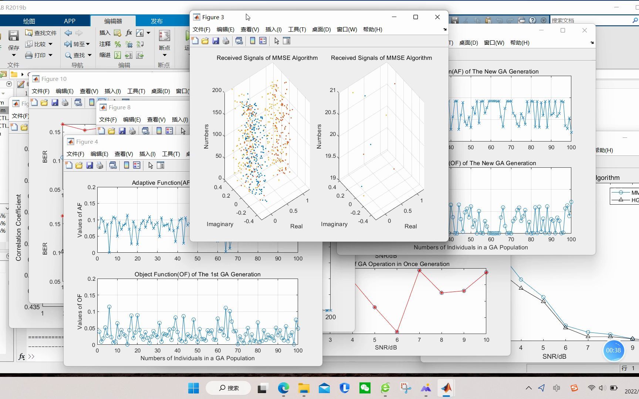Open 工具(T) menu in Figure 3
The width and height of the screenshot is (639, 399).
tap(297, 30)
